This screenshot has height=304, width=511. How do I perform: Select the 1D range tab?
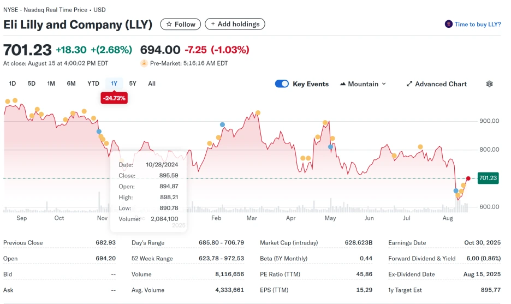tap(13, 84)
